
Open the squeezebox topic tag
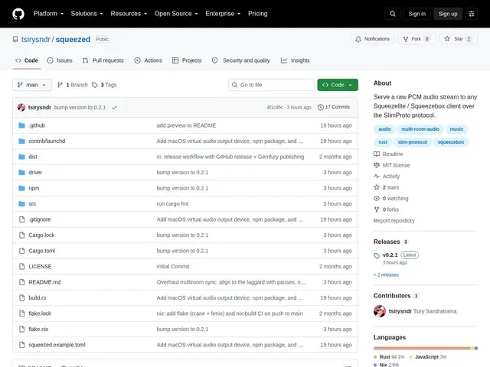pyautogui.click(x=451, y=142)
